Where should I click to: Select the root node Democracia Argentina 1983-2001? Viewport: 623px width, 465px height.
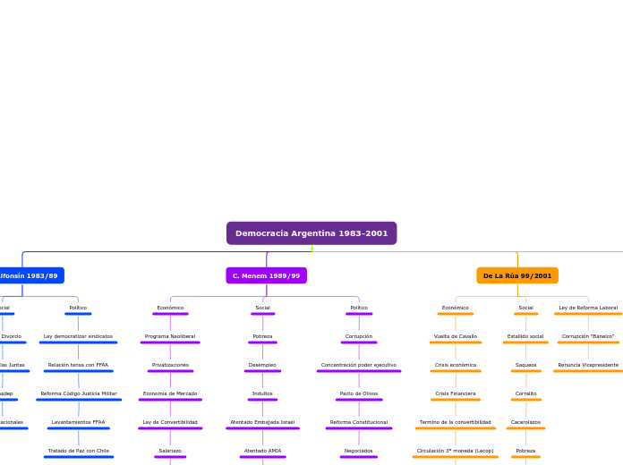311,233
